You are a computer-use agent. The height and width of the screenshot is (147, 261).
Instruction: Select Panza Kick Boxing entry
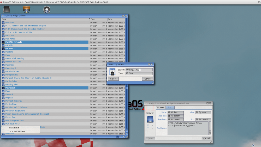pyautogui.click(x=15, y=58)
